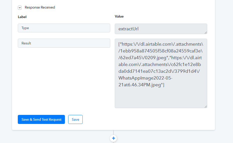Click the Value column heading

119,17
